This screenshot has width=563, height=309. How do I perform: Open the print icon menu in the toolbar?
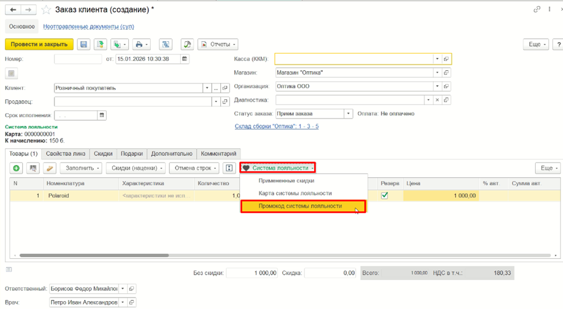[x=142, y=45]
